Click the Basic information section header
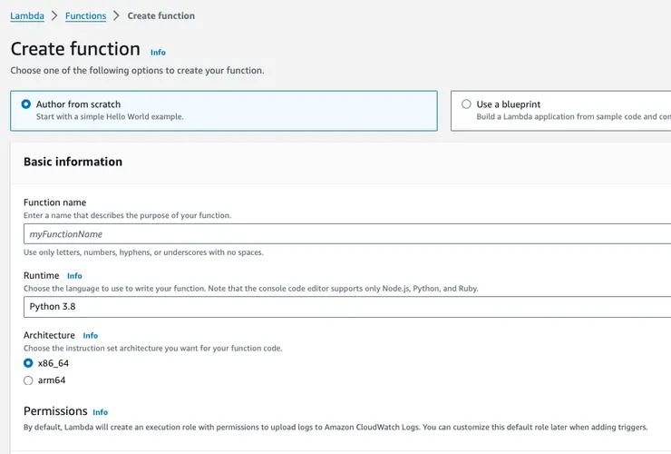 click(73, 162)
